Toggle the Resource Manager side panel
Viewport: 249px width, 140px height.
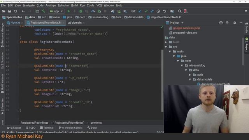[x=2, y=35]
